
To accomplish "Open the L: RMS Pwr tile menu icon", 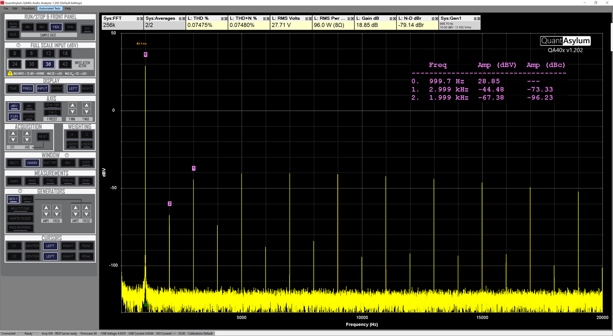I will [x=348, y=19].
